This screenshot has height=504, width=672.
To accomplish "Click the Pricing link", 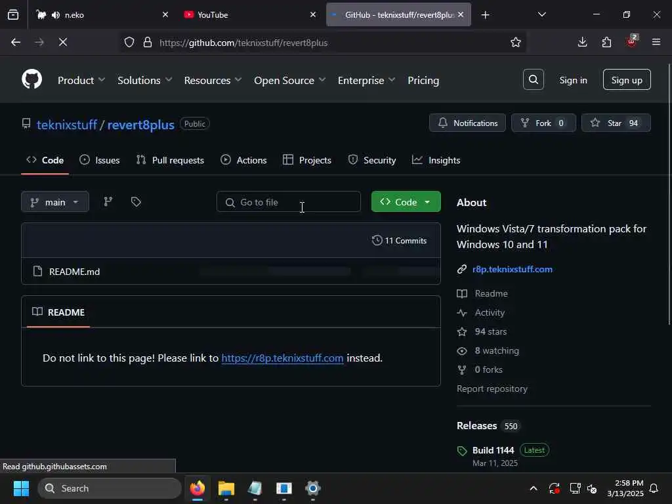I will (x=423, y=80).
